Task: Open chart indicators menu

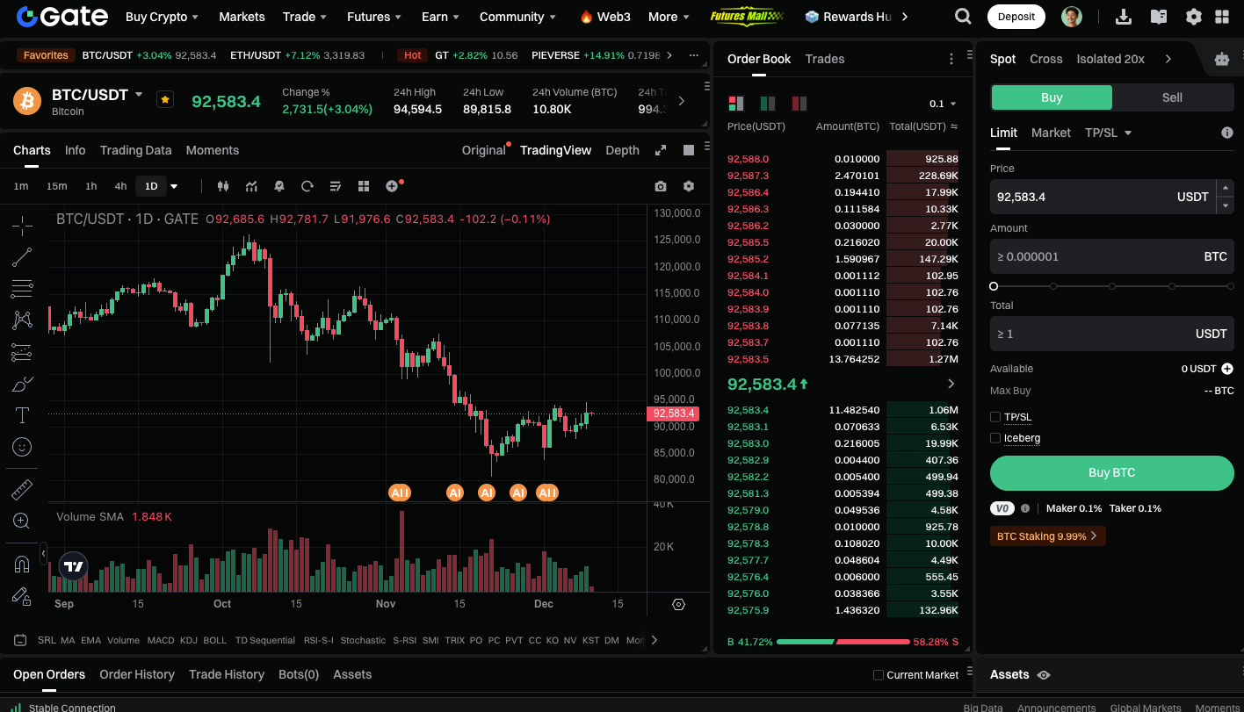Action: coord(251,186)
